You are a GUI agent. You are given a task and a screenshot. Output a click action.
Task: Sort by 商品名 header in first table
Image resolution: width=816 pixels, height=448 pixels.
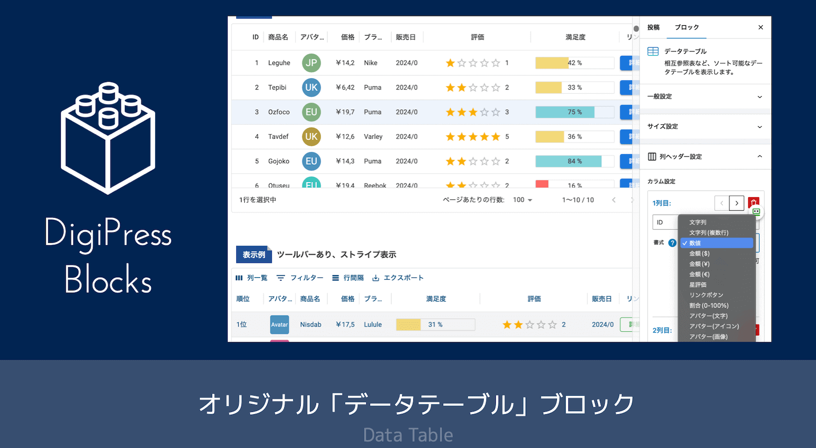tap(278, 37)
